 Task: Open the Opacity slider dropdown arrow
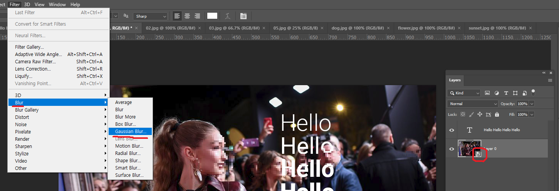pyautogui.click(x=532, y=104)
